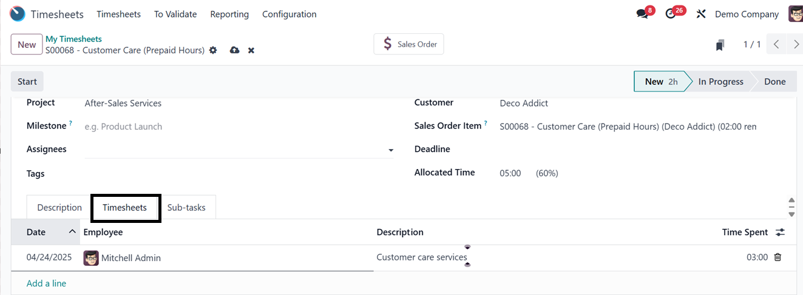
Task: Open the Reporting menu
Action: (229, 14)
